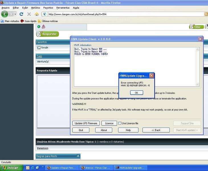The image size is (208, 171).
Task: Click green online status icon
Action: (39, 27)
